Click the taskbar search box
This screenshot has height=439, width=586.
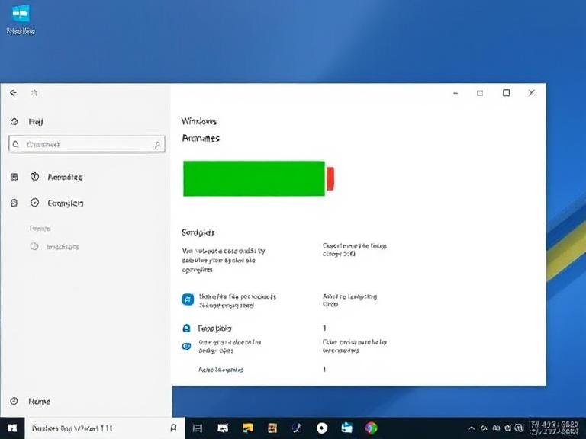tap(105, 428)
